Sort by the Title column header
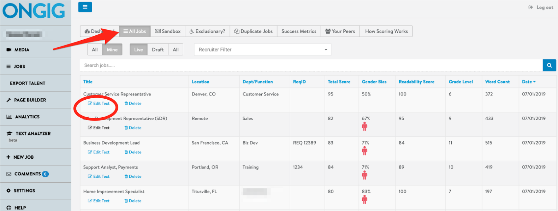The height and width of the screenshot is (211, 558). click(88, 82)
